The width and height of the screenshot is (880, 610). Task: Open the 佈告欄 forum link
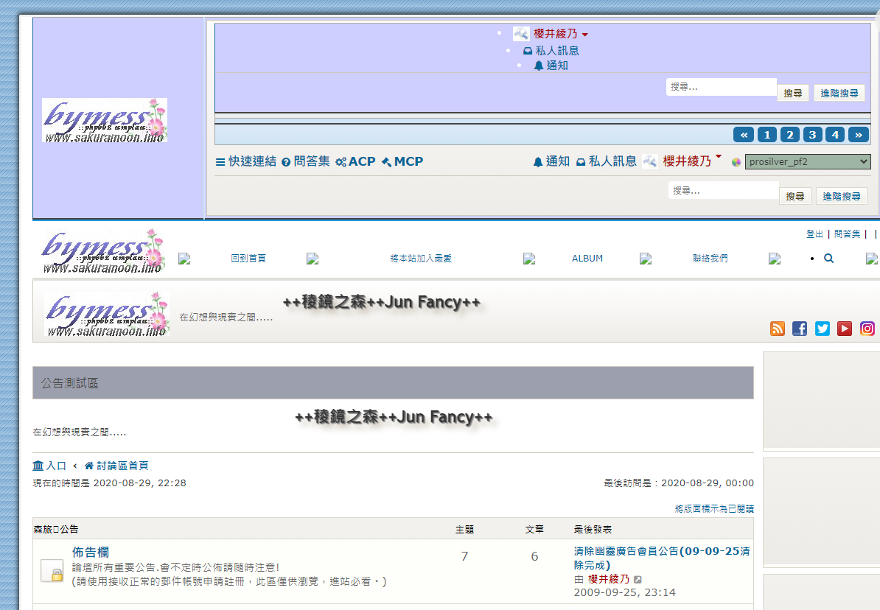pyautogui.click(x=91, y=552)
